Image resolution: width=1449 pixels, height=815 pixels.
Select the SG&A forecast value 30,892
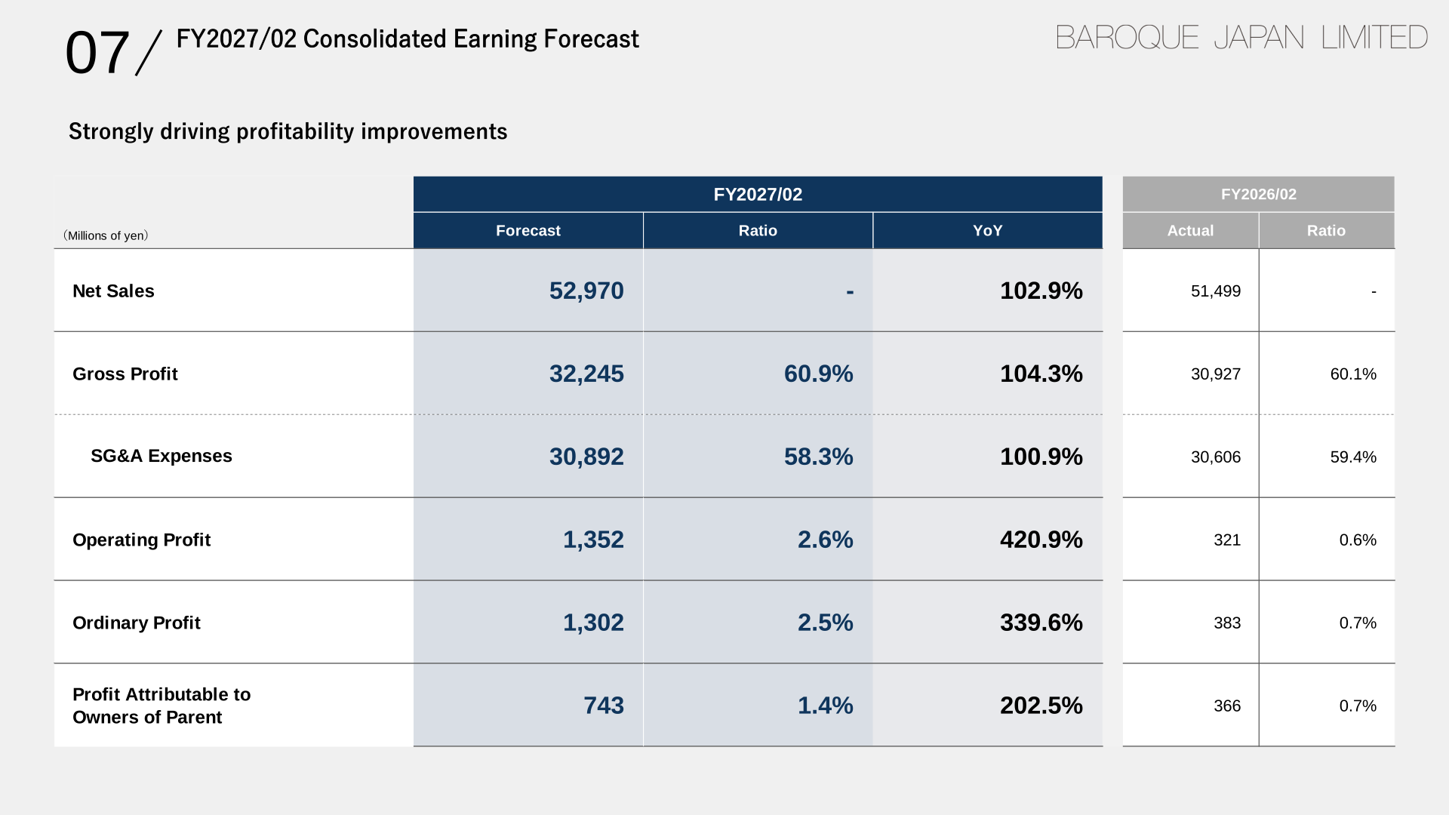586,457
